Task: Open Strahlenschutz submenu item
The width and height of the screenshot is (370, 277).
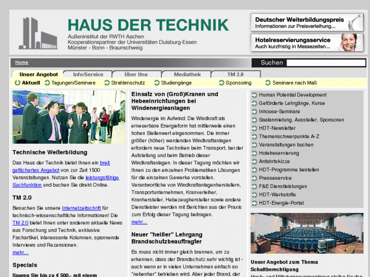Action: [128, 83]
